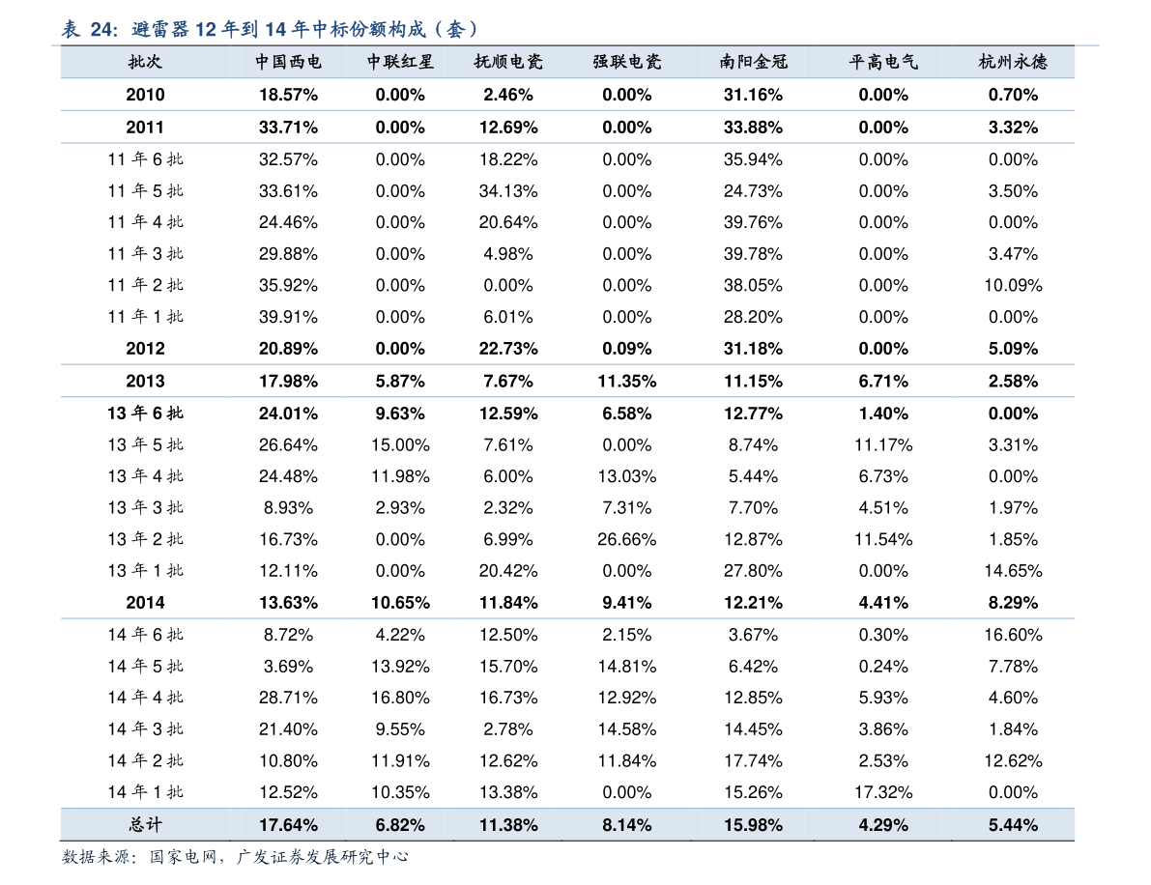Click the '2011' row label

145,127
